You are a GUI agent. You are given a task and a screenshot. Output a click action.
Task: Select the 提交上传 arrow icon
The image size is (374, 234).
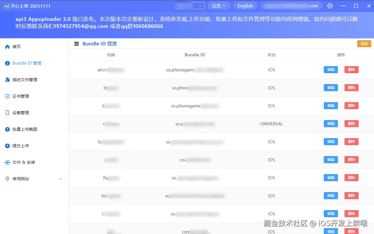click(x=7, y=145)
